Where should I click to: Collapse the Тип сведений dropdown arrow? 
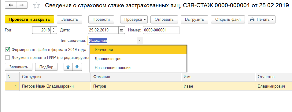click(140, 41)
